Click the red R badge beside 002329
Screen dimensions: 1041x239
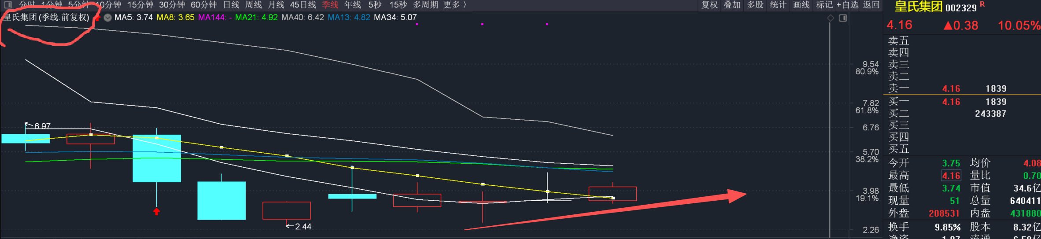pyautogui.click(x=982, y=4)
